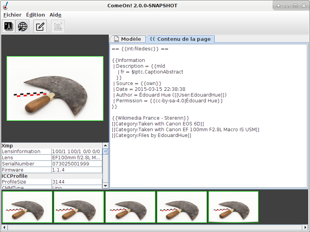Click the ICCProfile metadata group header
The width and height of the screenshot is (310, 232).
[x=52, y=176]
